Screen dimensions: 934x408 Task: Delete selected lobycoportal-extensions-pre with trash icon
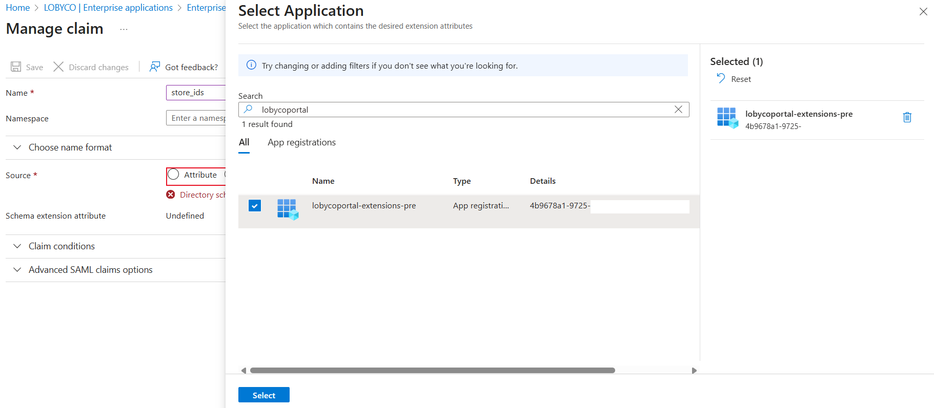click(907, 117)
